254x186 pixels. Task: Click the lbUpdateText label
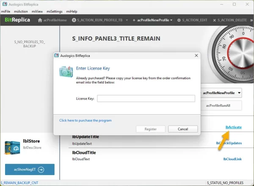tap(82, 144)
